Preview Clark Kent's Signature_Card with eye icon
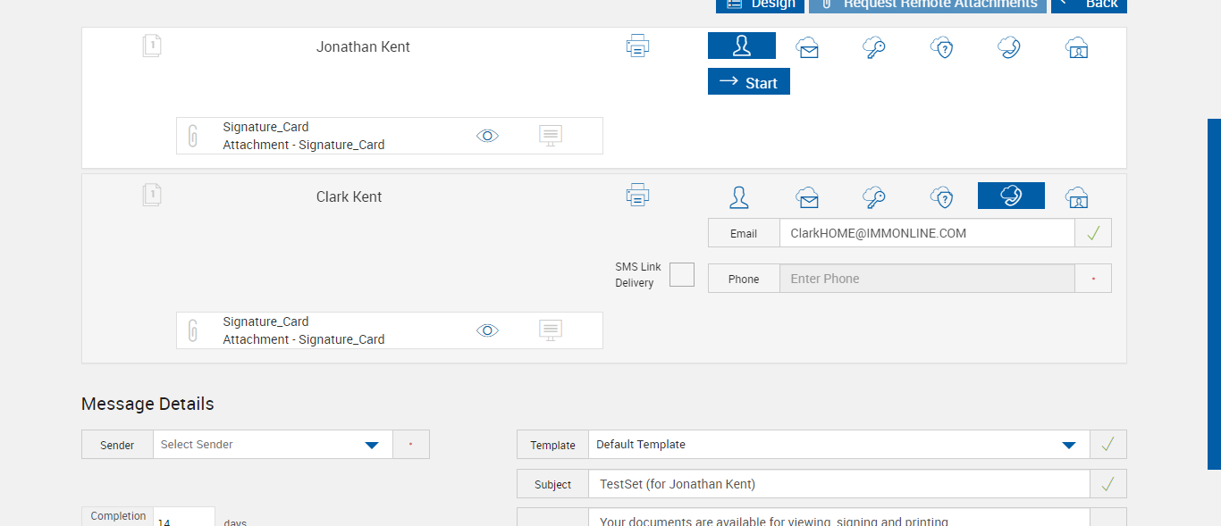Image resolution: width=1221 pixels, height=526 pixels. click(x=487, y=330)
